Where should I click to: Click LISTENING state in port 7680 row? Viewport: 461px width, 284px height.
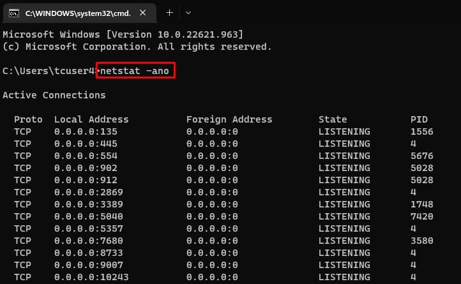coord(344,241)
